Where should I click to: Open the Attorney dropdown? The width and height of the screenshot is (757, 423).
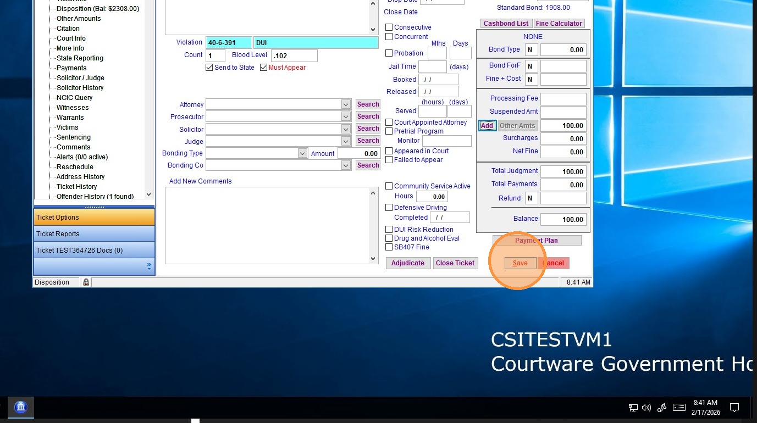tap(346, 104)
